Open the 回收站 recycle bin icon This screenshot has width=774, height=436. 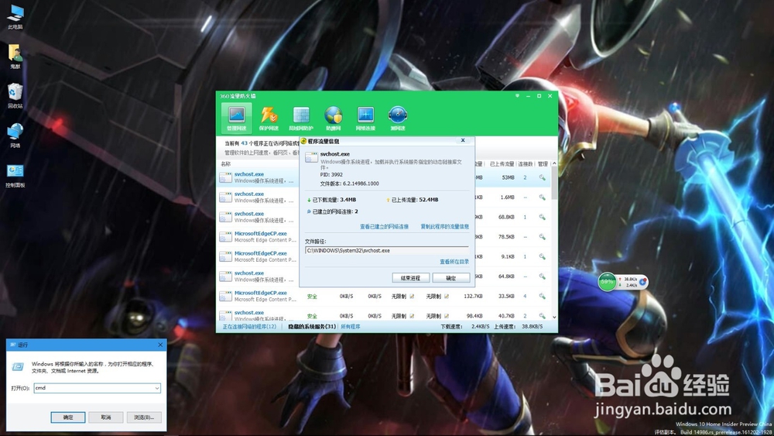pyautogui.click(x=15, y=96)
